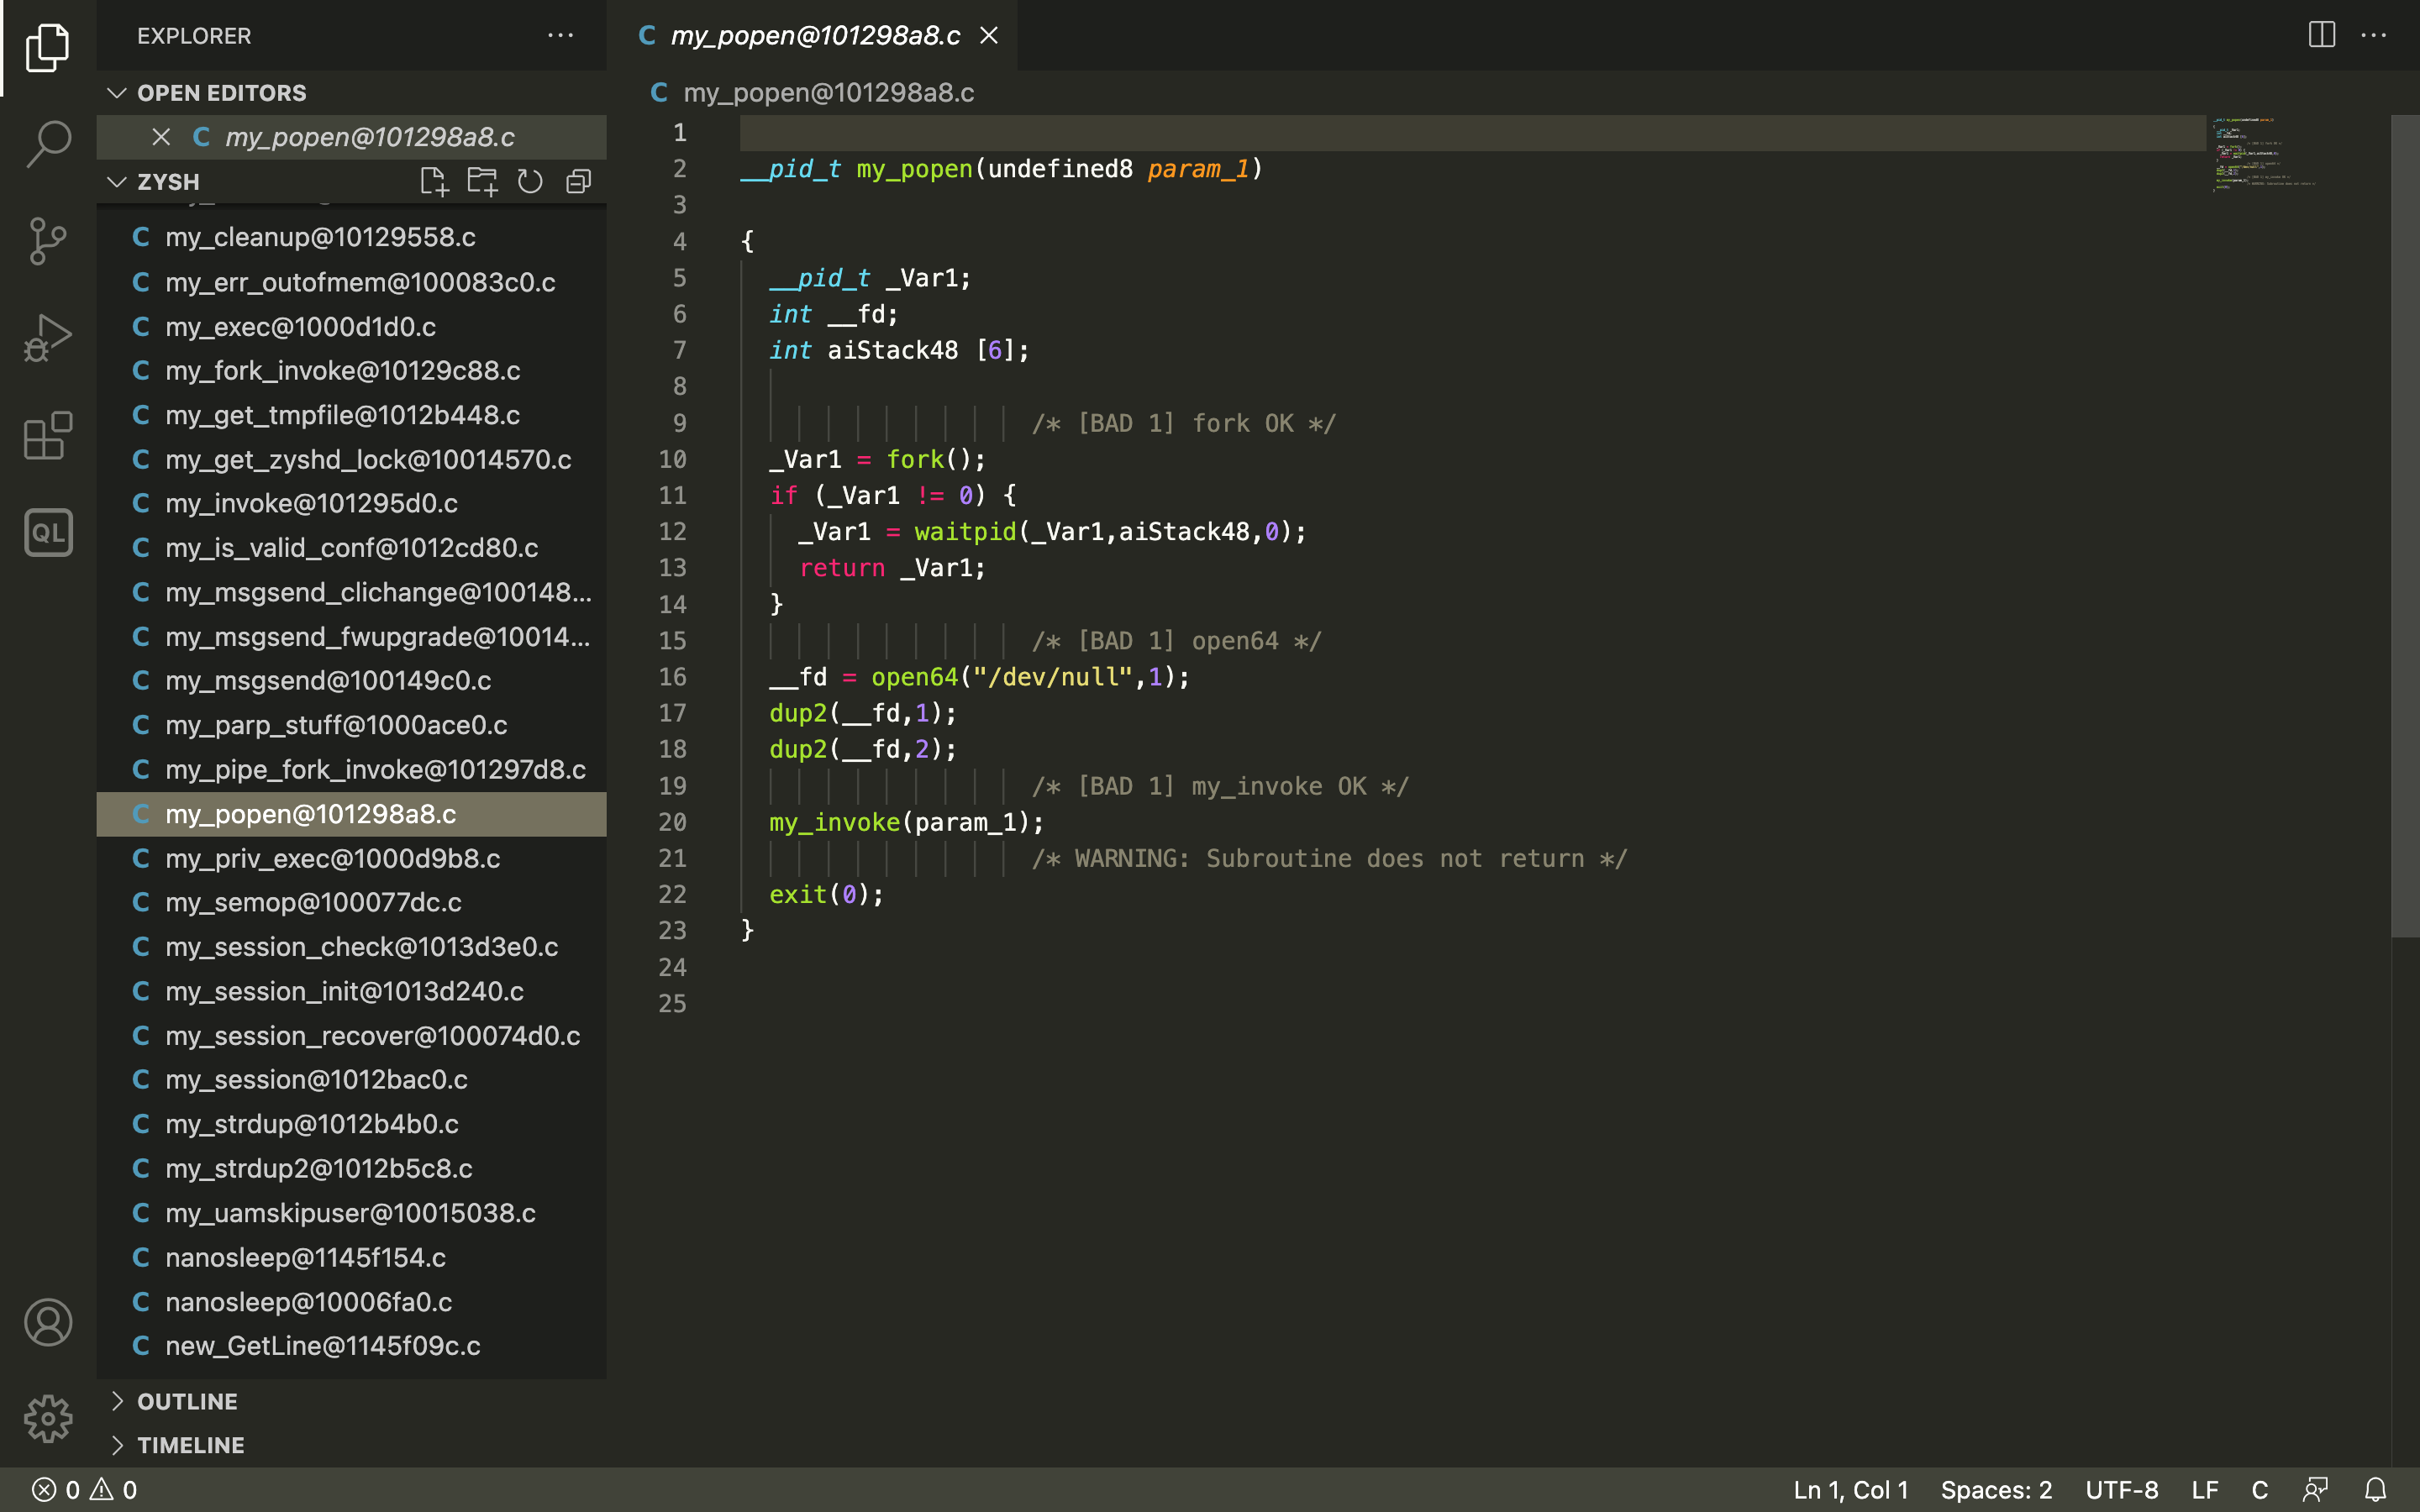Open the Source Control view
The image size is (2420, 1512).
pyautogui.click(x=48, y=241)
